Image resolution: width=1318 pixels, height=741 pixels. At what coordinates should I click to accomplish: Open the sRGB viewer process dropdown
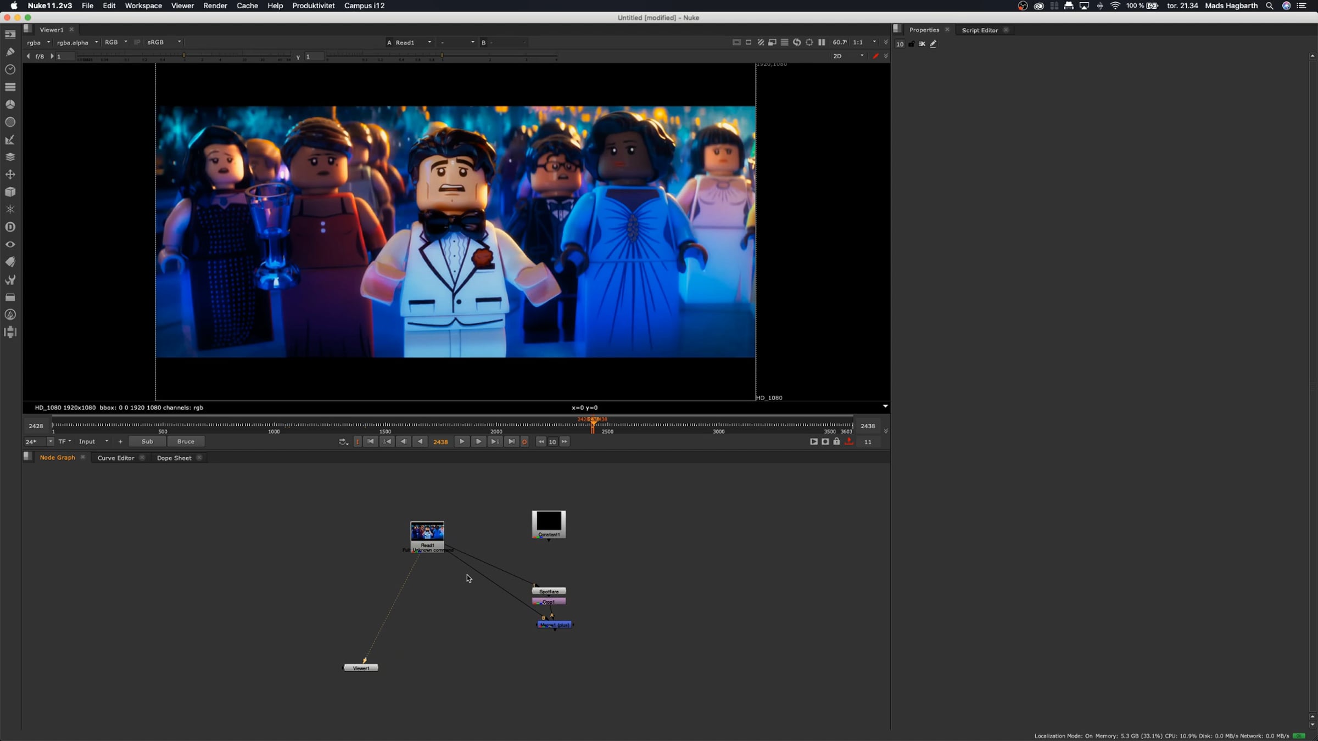click(x=164, y=42)
